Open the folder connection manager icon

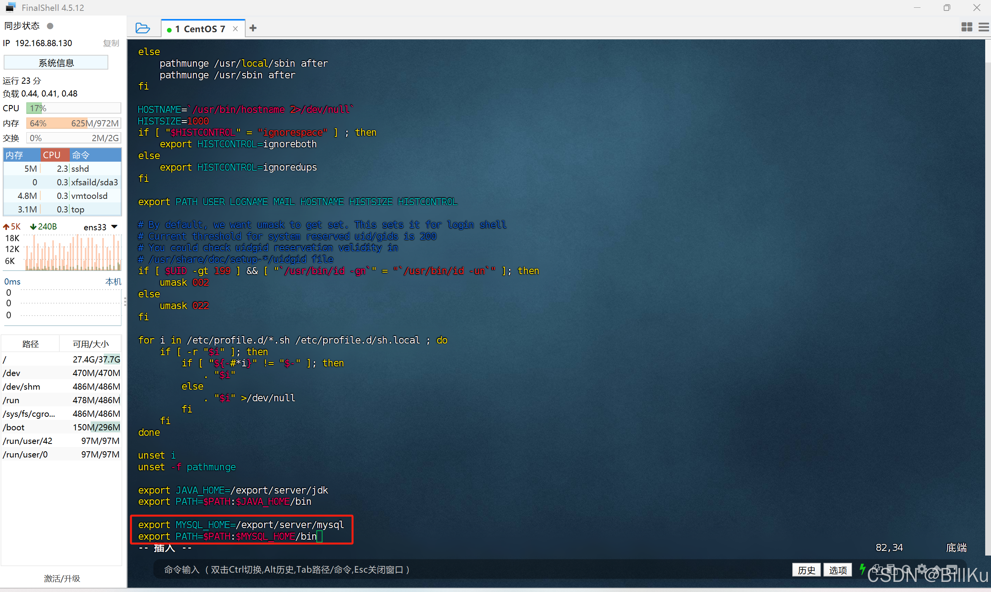pyautogui.click(x=142, y=28)
